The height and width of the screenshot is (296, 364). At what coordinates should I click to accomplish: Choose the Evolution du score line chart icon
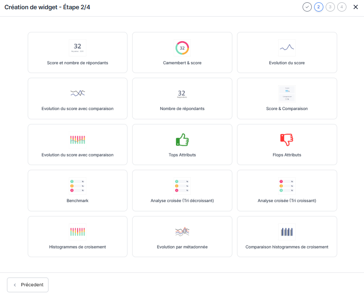pos(286,48)
